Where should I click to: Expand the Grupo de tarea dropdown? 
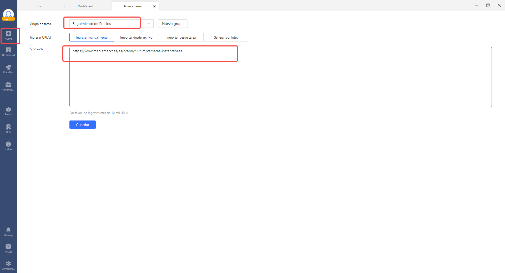tap(149, 24)
